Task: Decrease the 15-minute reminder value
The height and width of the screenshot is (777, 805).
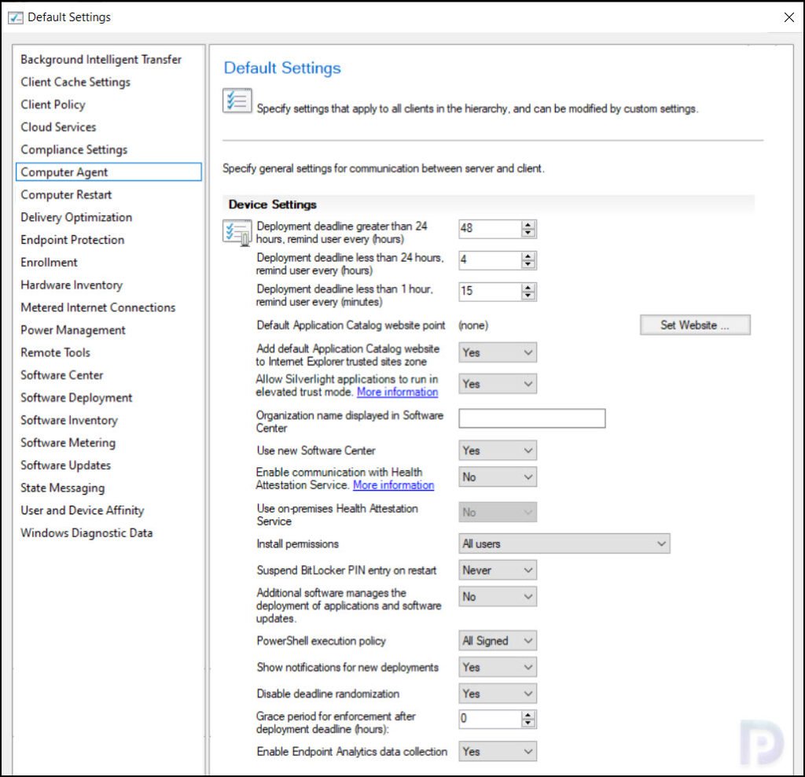Action: [x=528, y=295]
